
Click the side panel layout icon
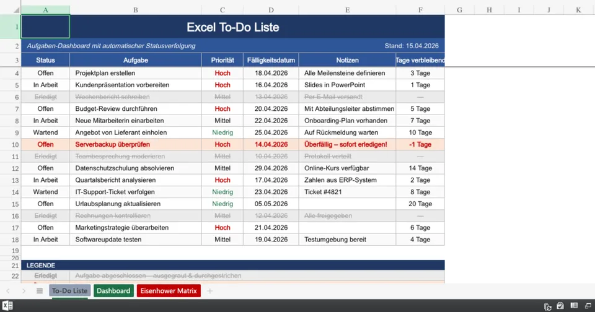574,306
